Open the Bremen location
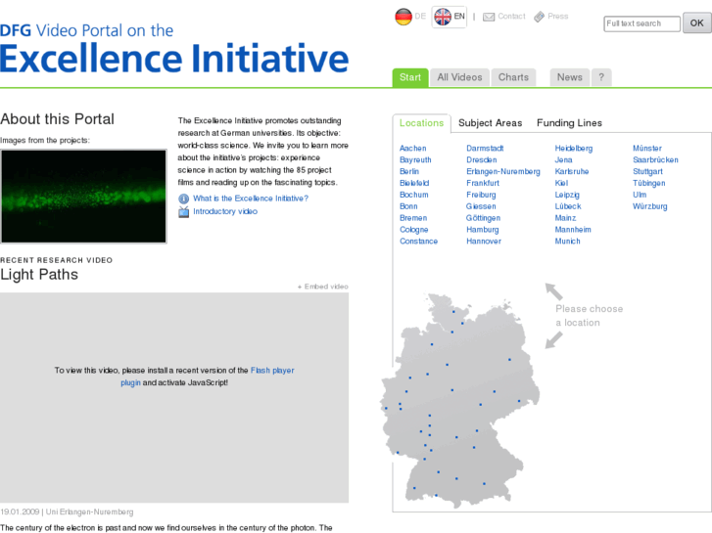This screenshot has height=533, width=712. 413,218
